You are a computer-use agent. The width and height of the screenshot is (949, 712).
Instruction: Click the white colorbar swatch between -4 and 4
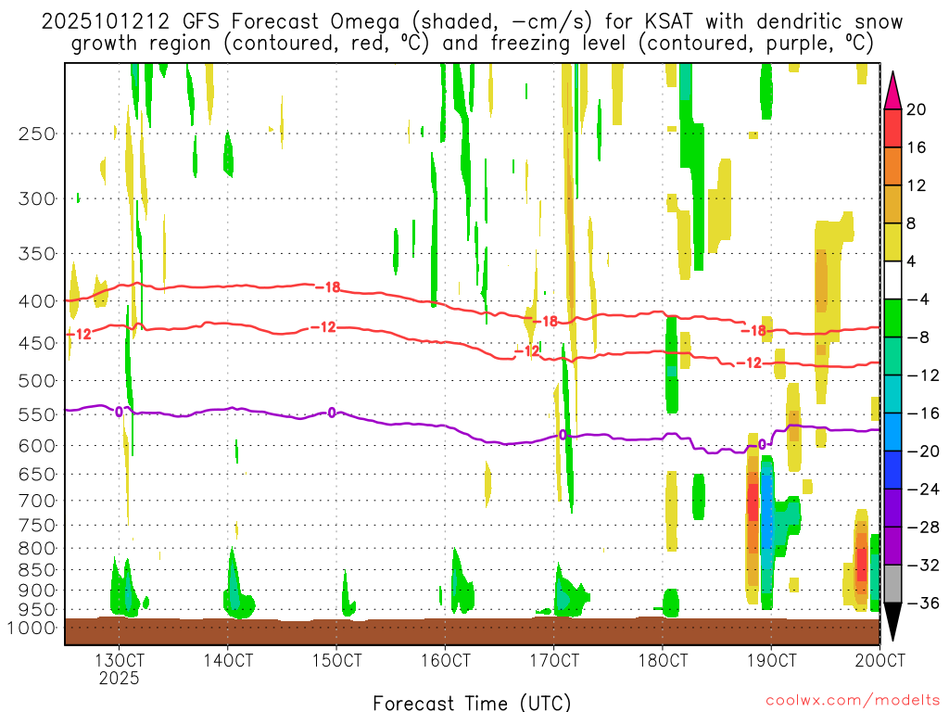[892, 280]
